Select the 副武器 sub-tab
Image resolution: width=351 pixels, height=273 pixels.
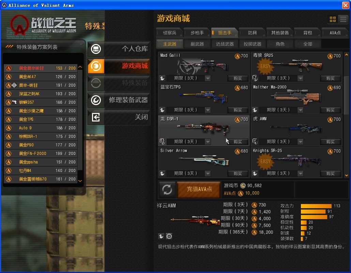click(x=197, y=44)
